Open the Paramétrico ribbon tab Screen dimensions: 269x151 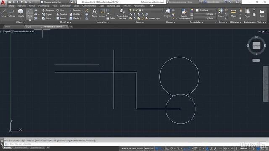click(x=44, y=6)
